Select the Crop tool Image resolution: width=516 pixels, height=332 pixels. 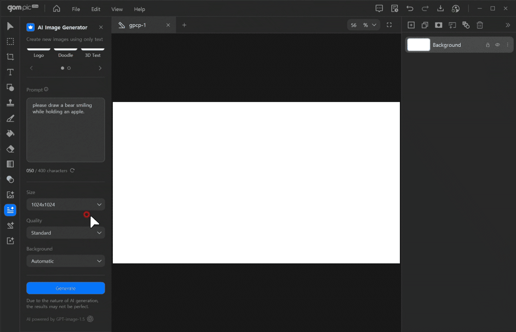pyautogui.click(x=10, y=57)
